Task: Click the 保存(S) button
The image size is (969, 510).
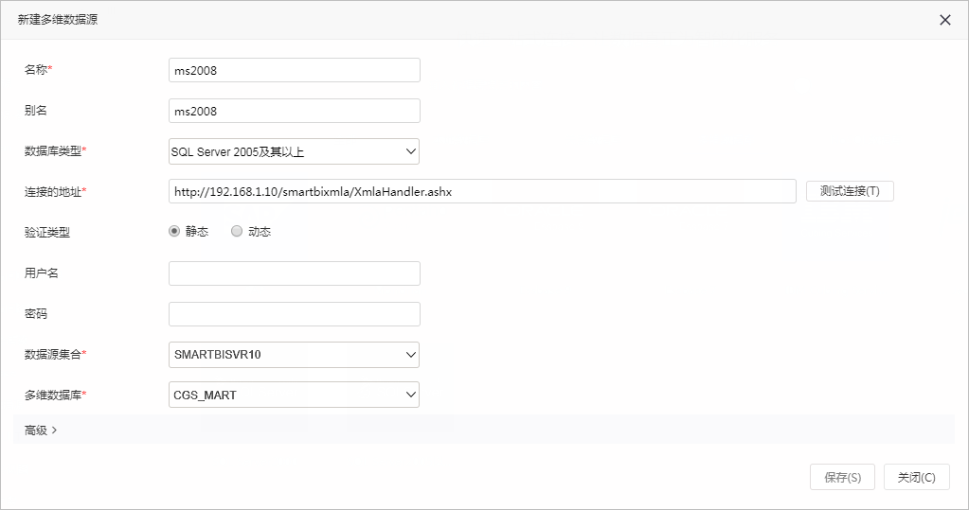Action: pyautogui.click(x=842, y=477)
